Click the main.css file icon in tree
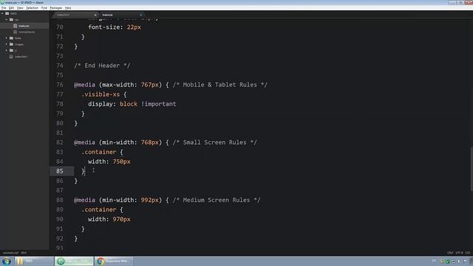Image resolution: width=473 pixels, height=266 pixels. click(15, 26)
